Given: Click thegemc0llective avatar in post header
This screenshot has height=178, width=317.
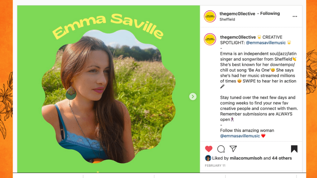Looking at the screenshot, I should coord(210,16).
